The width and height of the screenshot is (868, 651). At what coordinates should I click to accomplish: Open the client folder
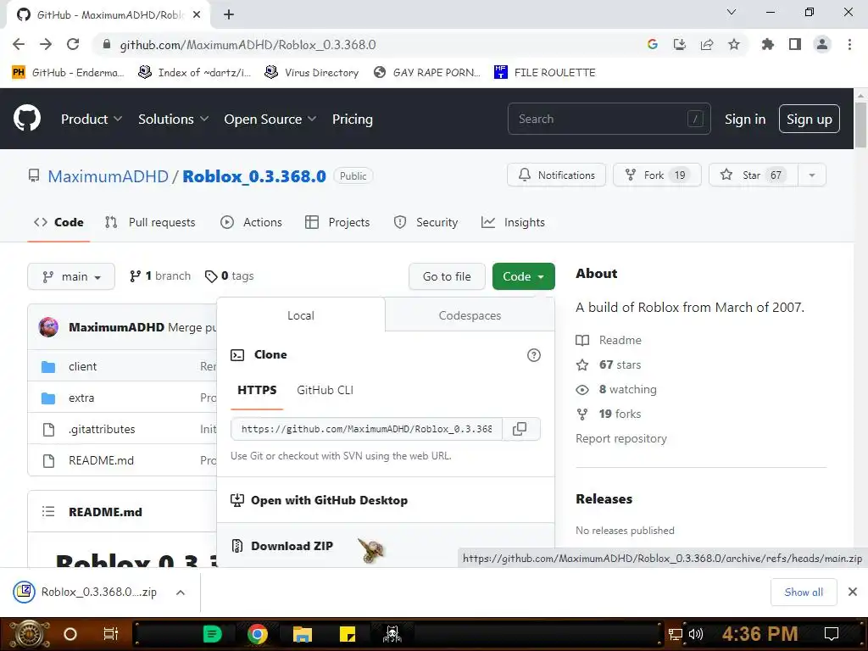(x=82, y=366)
